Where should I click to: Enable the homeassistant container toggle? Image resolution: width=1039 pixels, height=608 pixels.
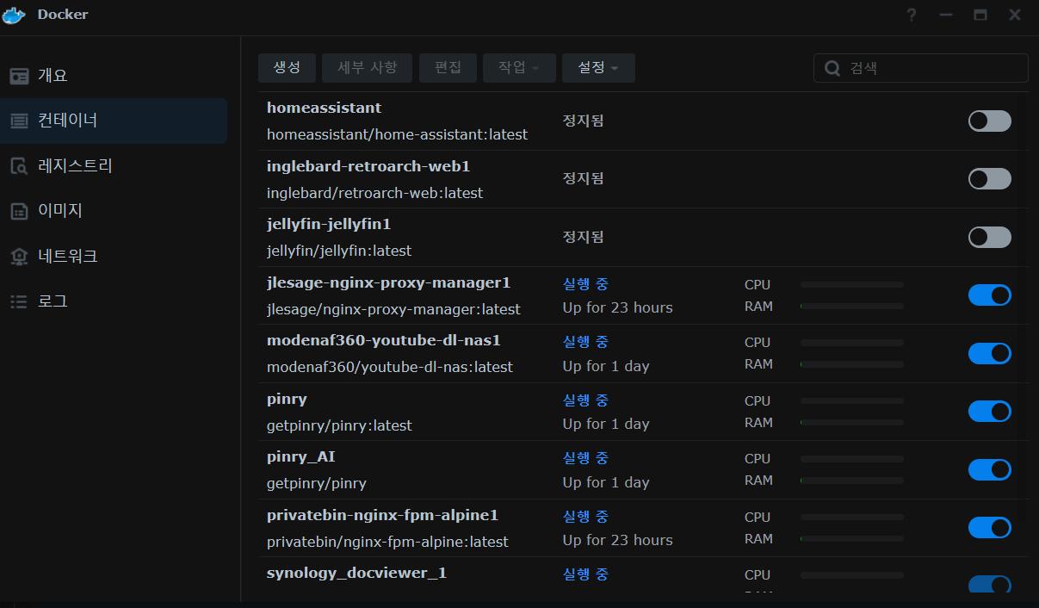(989, 121)
